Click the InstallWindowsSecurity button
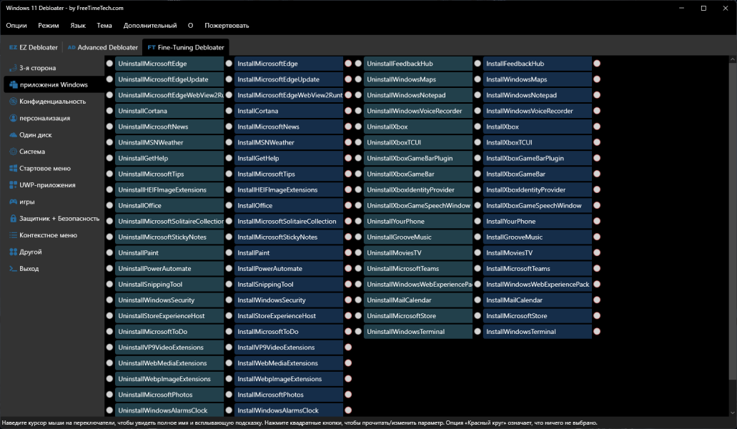 point(289,300)
